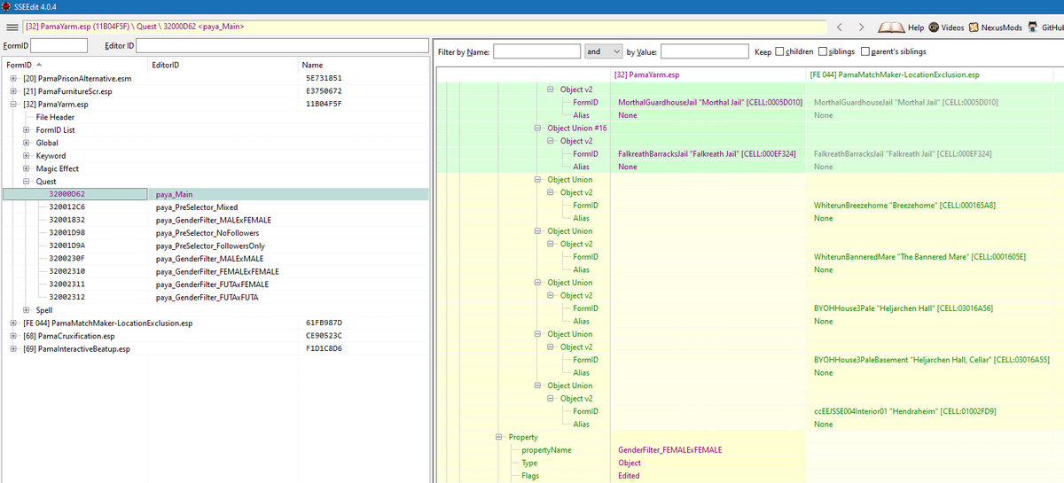The width and height of the screenshot is (1064, 483).
Task: Focus the Filter by Name field
Action: point(536,51)
